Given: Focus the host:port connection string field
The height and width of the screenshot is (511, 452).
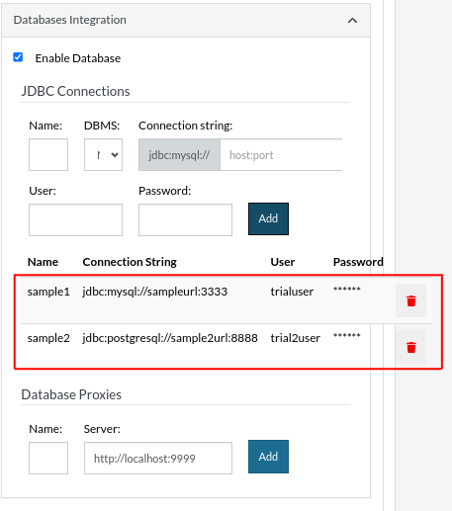Looking at the screenshot, I should point(281,154).
